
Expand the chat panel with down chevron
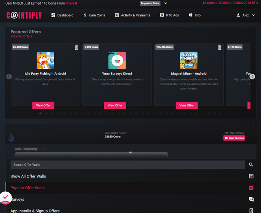[130, 152]
